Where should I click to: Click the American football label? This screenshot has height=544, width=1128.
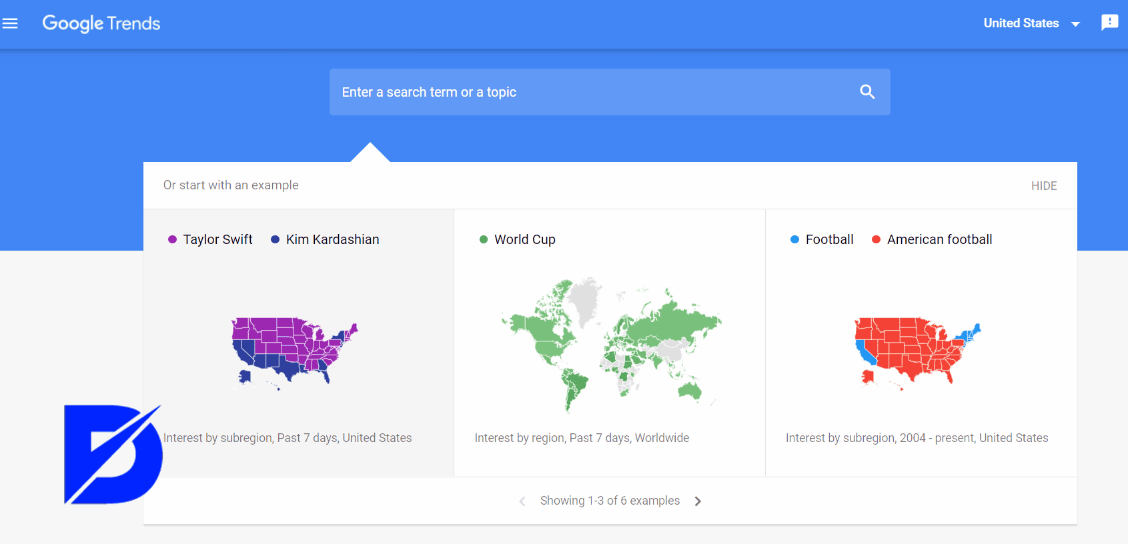click(939, 239)
